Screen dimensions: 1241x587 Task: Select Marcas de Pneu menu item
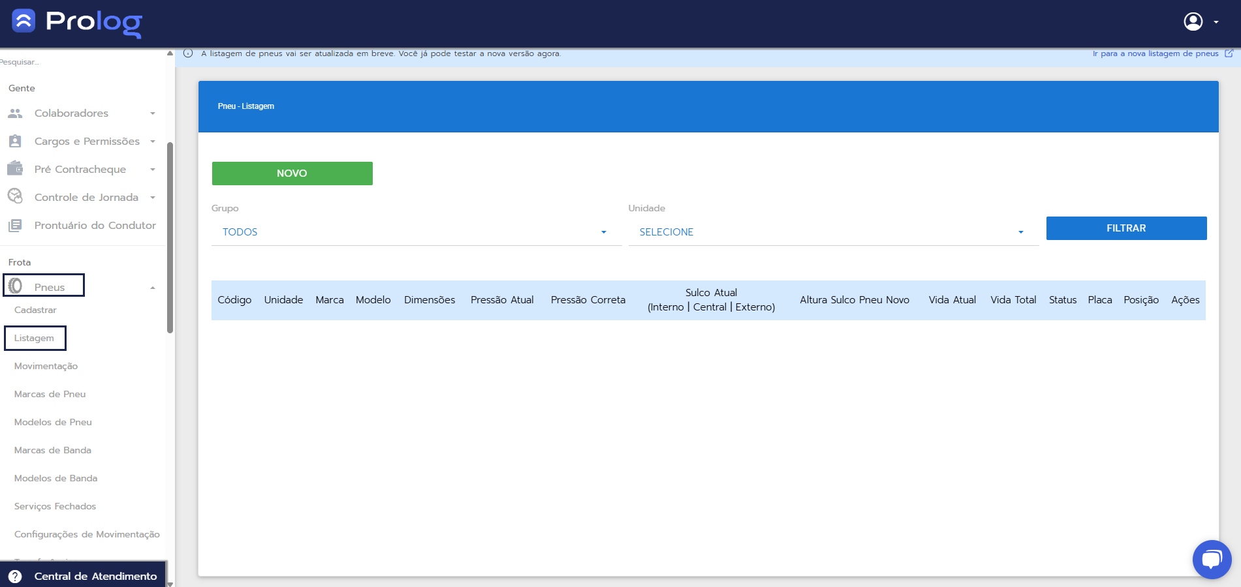pyautogui.click(x=50, y=395)
